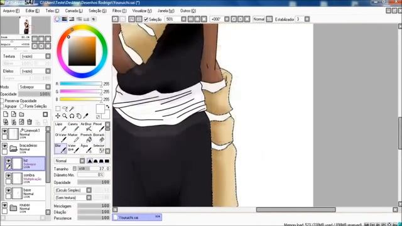Open the brush mode Normal dropdown

(x=82, y=161)
